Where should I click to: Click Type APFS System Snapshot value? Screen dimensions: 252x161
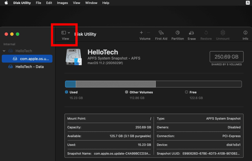[223, 119]
